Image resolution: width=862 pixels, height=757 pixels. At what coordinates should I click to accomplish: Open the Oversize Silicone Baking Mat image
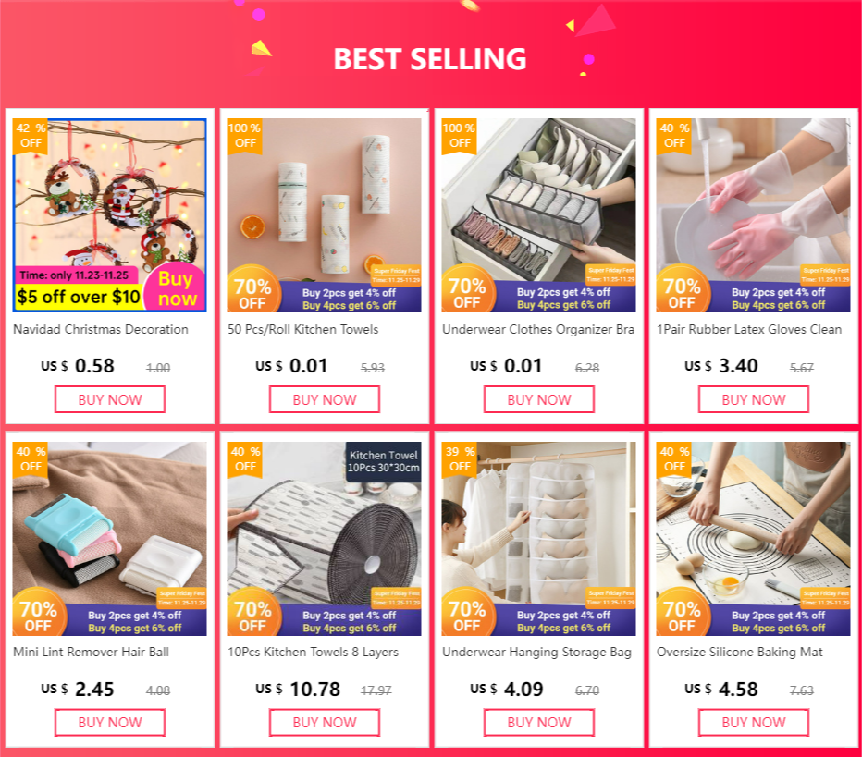[x=753, y=539]
